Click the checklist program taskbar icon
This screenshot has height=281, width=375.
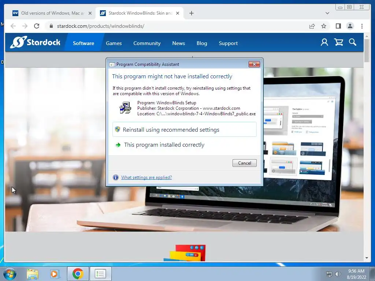pyautogui.click(x=100, y=274)
